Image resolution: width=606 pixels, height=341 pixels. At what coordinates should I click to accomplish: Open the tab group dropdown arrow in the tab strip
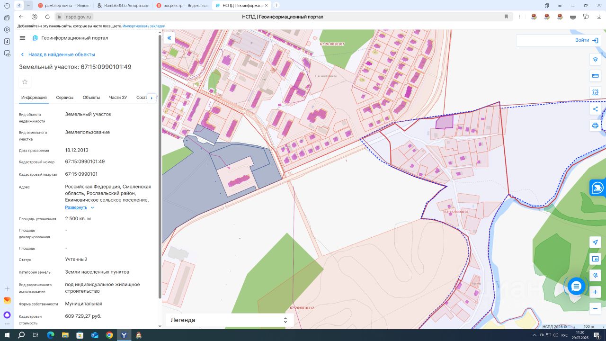[x=28, y=6]
